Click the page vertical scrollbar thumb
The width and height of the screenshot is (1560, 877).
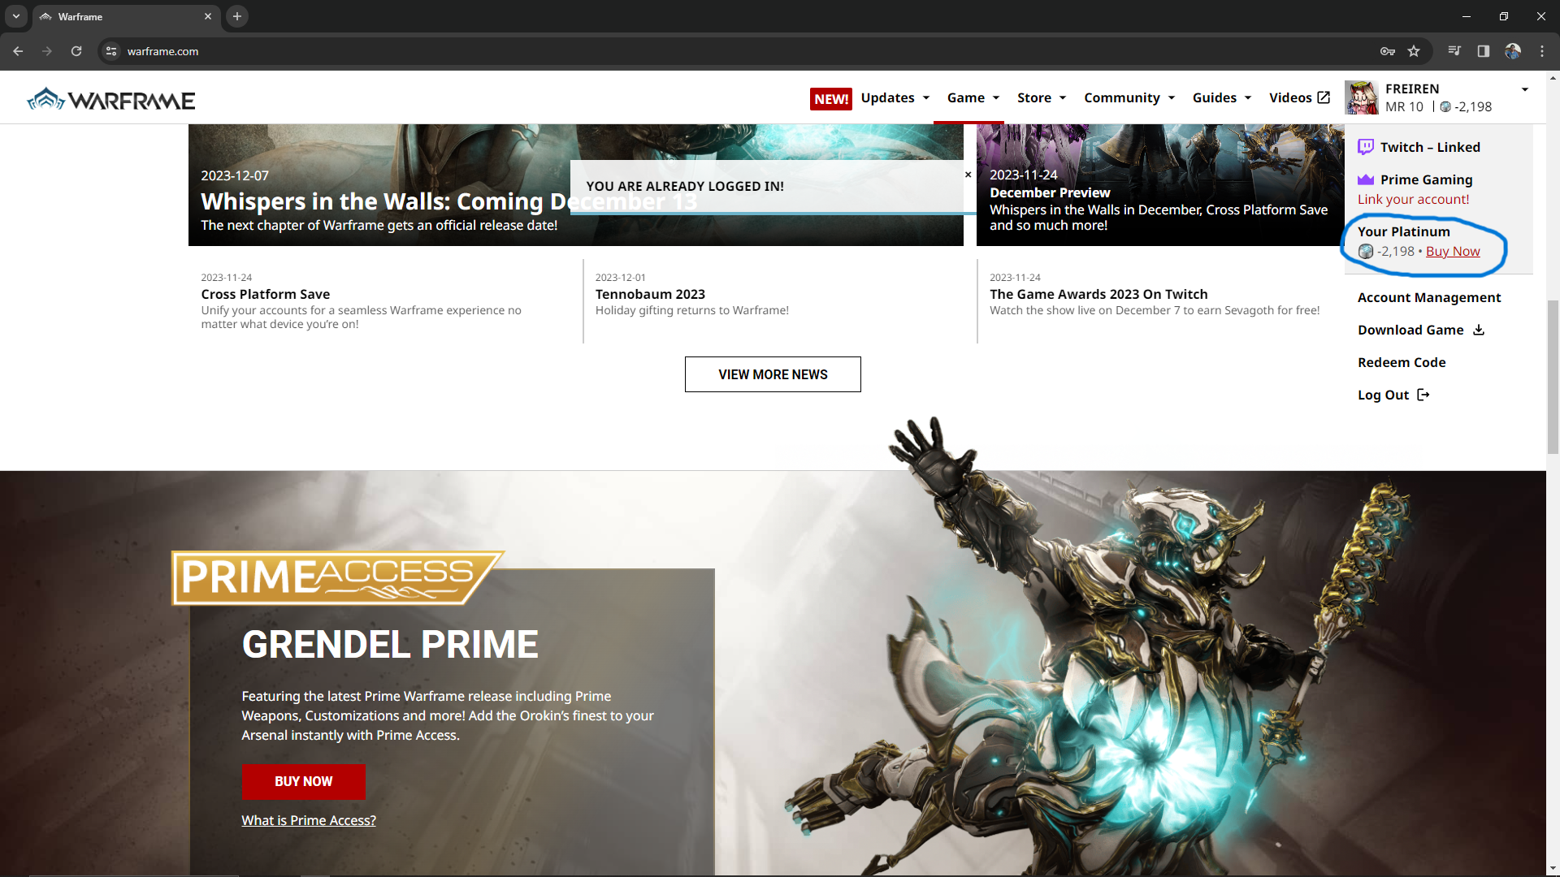(1553, 377)
